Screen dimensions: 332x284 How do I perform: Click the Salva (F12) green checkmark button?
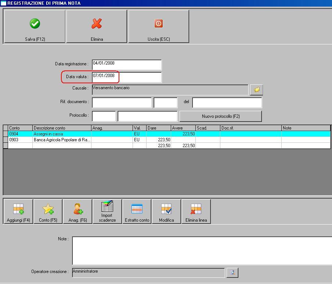(x=35, y=26)
